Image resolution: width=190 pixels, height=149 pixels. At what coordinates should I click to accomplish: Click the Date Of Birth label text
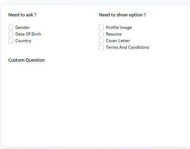point(28,34)
